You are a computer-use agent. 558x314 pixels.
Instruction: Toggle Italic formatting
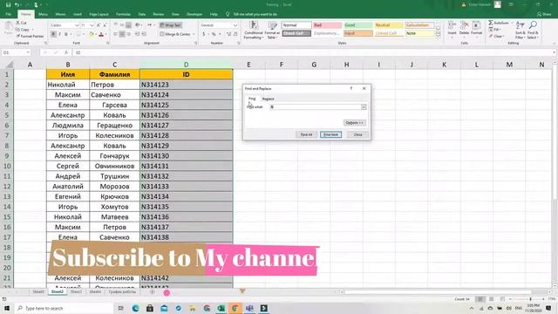click(x=59, y=35)
